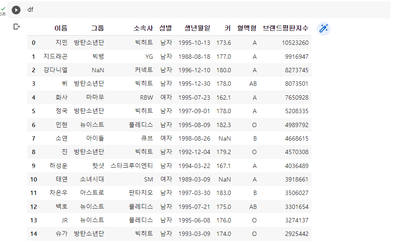The image size is (393, 242).
Task: Select the 마마무 group cell
Action: point(95,97)
